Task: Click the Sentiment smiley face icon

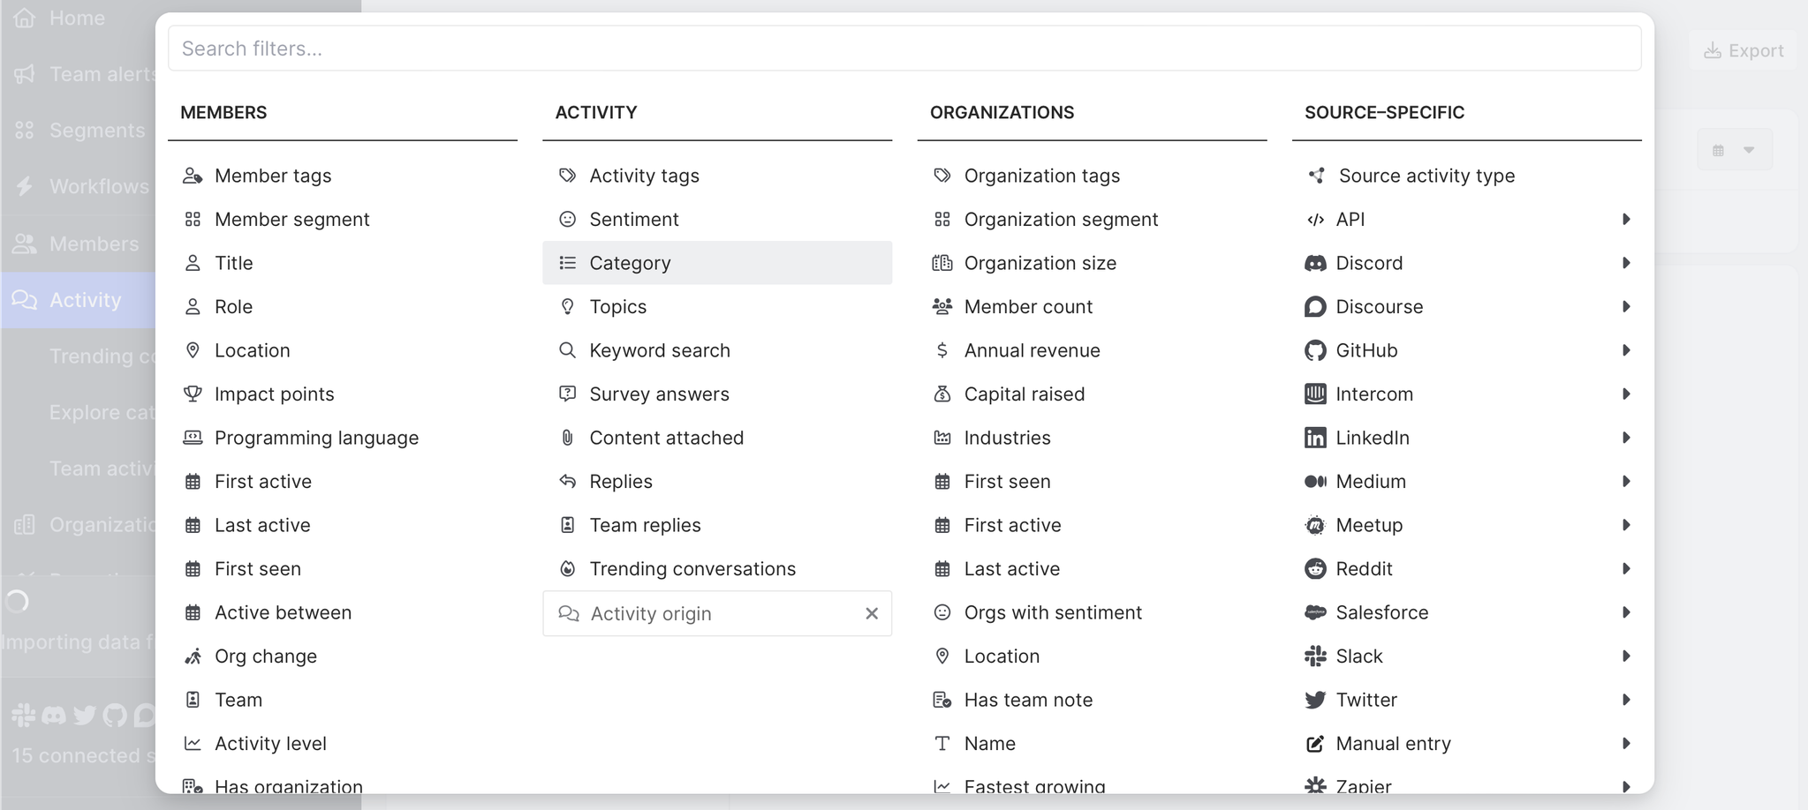Action: point(567,220)
